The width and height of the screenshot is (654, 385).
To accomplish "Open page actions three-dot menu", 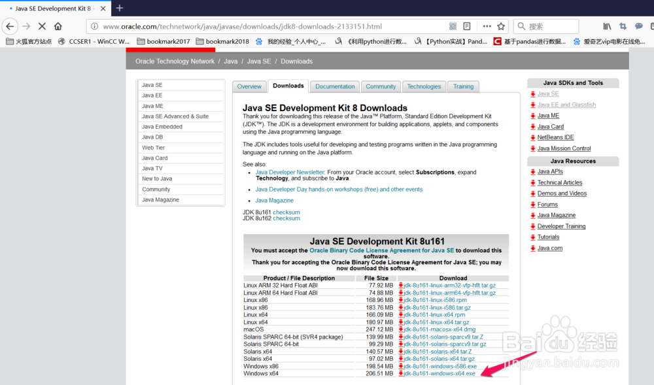I will (x=487, y=26).
